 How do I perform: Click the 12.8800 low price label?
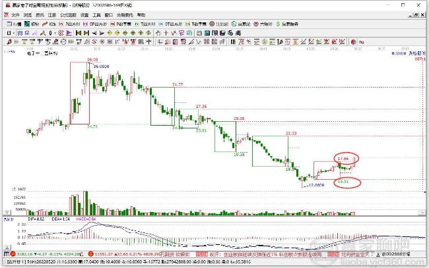coord(316,185)
